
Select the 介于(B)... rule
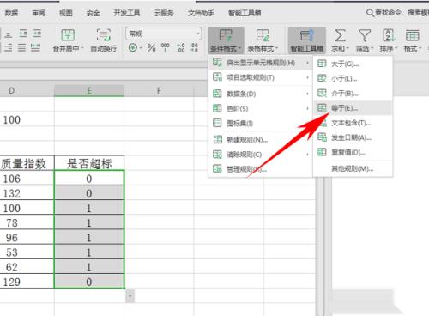click(353, 94)
